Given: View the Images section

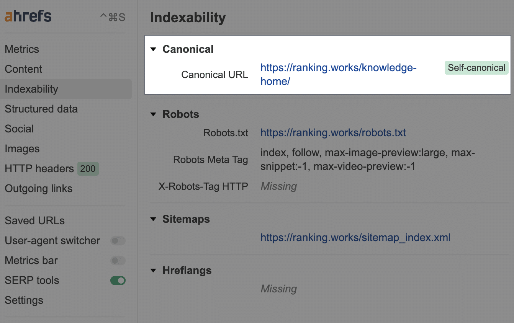Looking at the screenshot, I should (22, 148).
